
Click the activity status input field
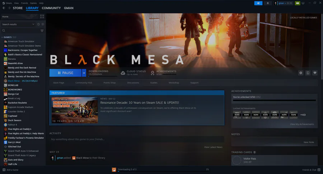(137, 139)
